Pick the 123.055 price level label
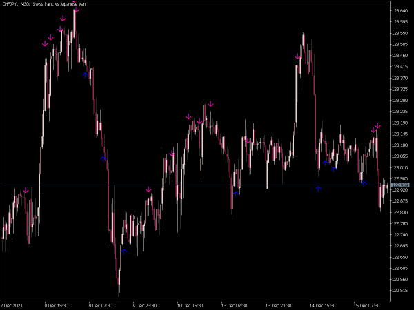Image resolution: width=414 pixels, height=310 pixels. (x=400, y=156)
